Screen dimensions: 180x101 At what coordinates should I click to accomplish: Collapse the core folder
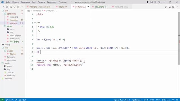coord(6,48)
